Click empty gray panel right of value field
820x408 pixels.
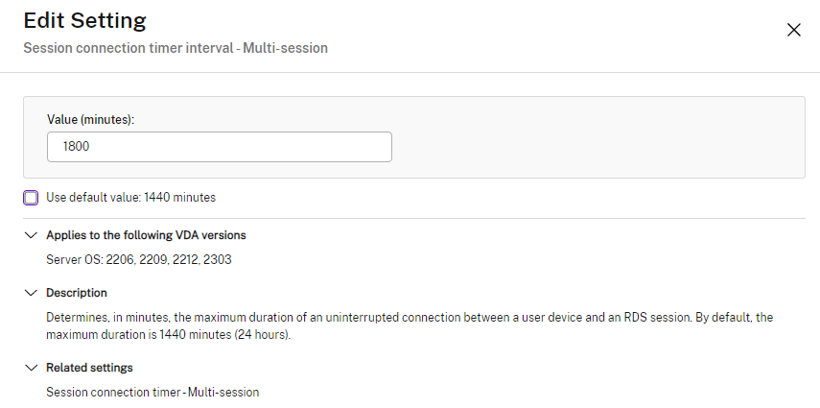point(595,147)
